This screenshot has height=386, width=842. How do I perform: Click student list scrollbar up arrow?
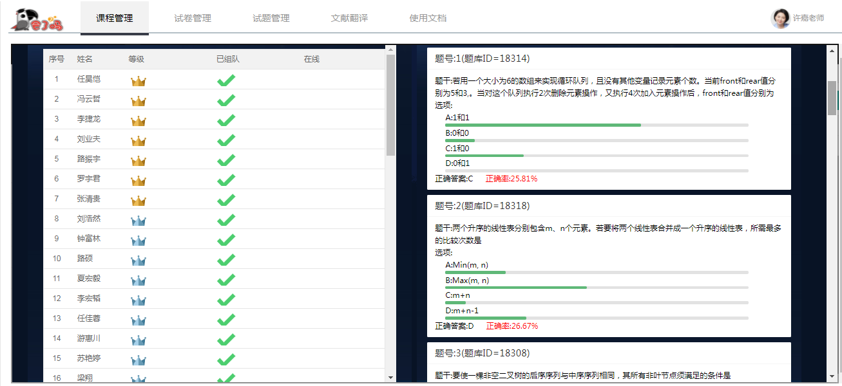point(390,50)
